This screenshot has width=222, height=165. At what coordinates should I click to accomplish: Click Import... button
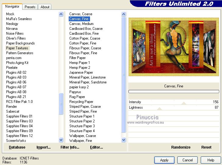(43, 147)
